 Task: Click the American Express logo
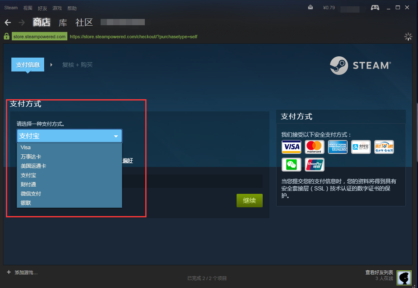coord(338,147)
